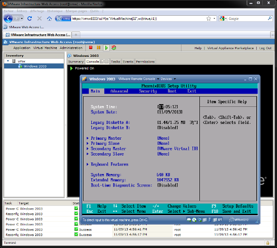
Task: Click the Reset virtual machine icon
Action: (114, 48)
